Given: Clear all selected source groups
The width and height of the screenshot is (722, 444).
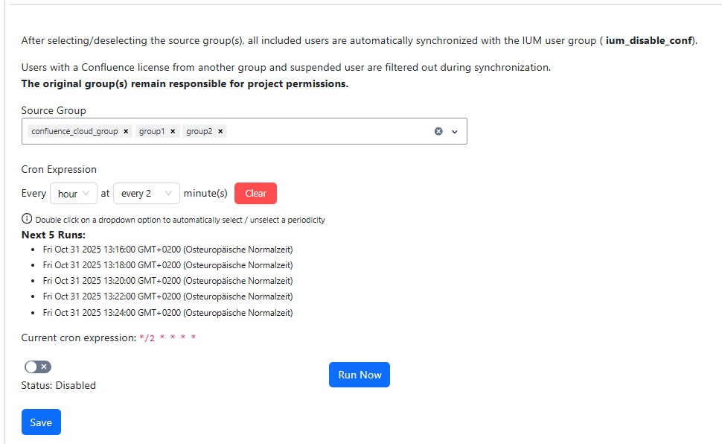Looking at the screenshot, I should tap(438, 131).
